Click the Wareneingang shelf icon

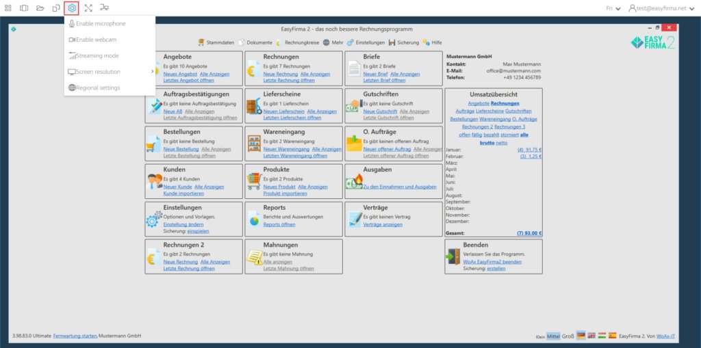tap(254, 144)
